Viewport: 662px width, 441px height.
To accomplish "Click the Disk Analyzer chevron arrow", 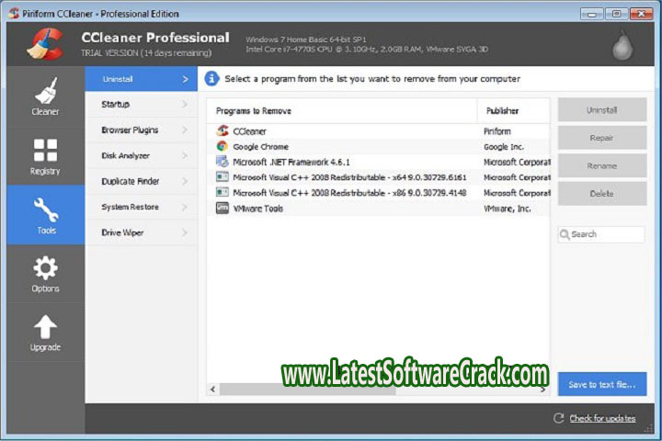I will pyautogui.click(x=185, y=155).
